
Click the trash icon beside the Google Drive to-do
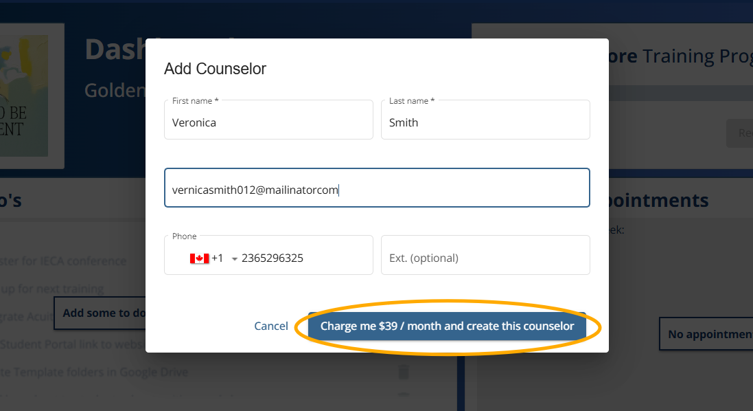coord(404,372)
